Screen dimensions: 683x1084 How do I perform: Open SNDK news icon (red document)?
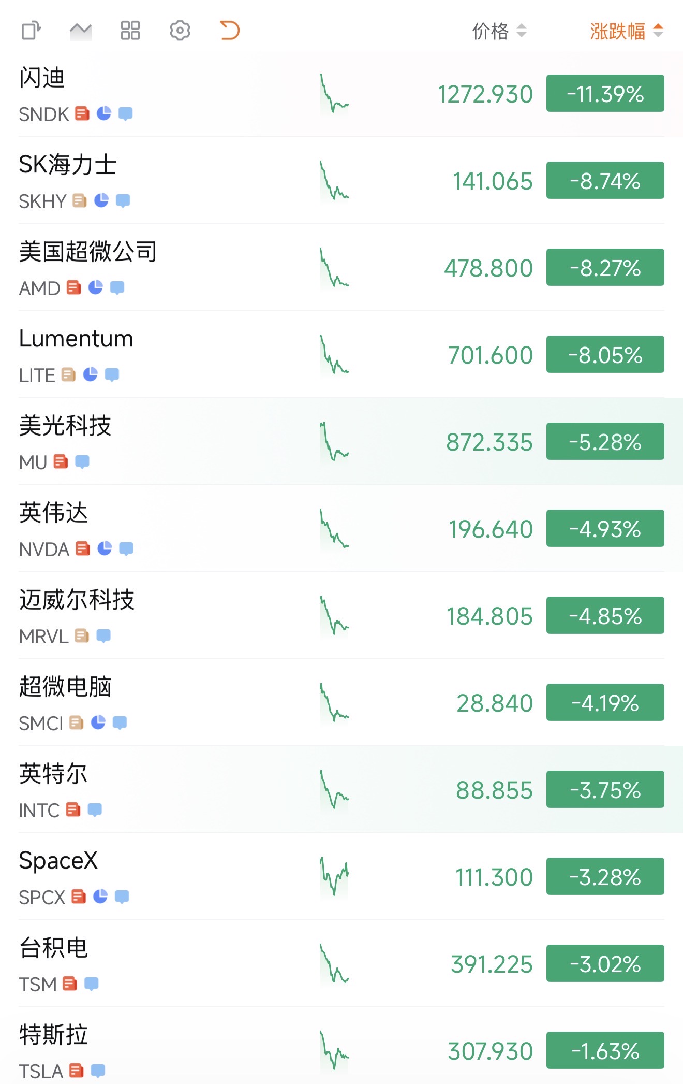coord(82,113)
